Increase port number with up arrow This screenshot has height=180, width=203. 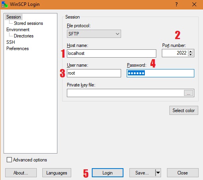tap(190, 51)
